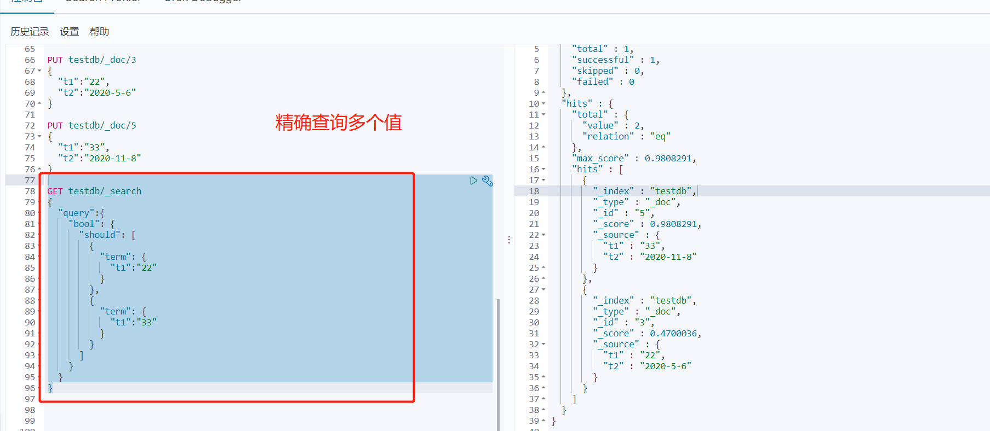Collapse the fold arrow at editor line 67
Viewport: 990px width, 431px height.
(x=39, y=71)
